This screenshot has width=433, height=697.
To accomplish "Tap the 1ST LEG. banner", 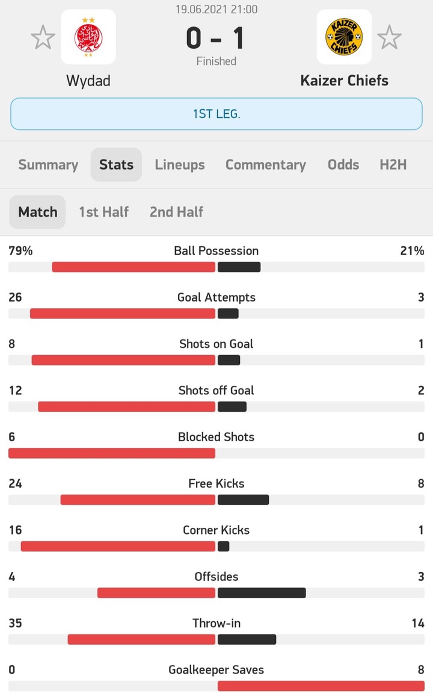I will coord(216,114).
